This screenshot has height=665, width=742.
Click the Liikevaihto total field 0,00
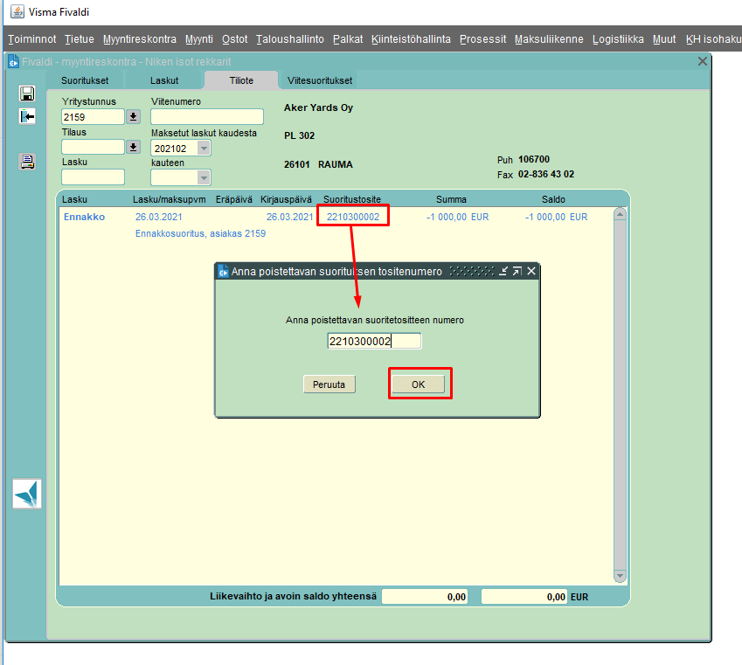coord(425,597)
